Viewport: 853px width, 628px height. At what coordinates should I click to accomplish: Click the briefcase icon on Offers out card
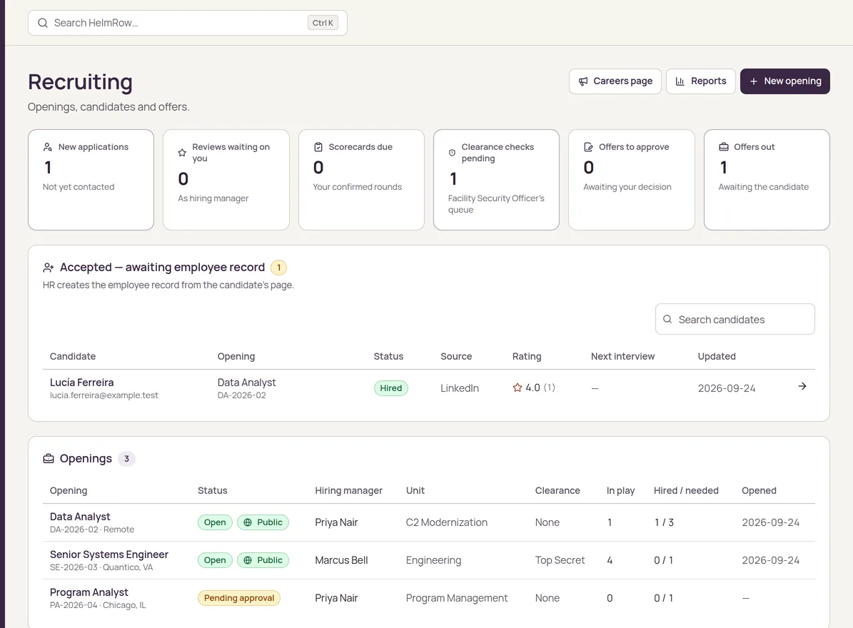click(724, 147)
